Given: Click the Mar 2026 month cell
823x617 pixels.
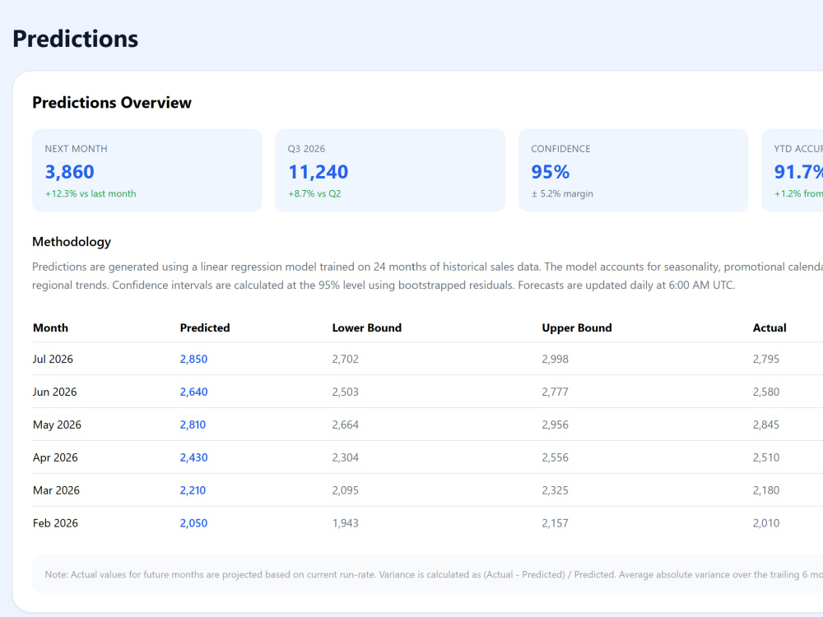Looking at the screenshot, I should (56, 490).
